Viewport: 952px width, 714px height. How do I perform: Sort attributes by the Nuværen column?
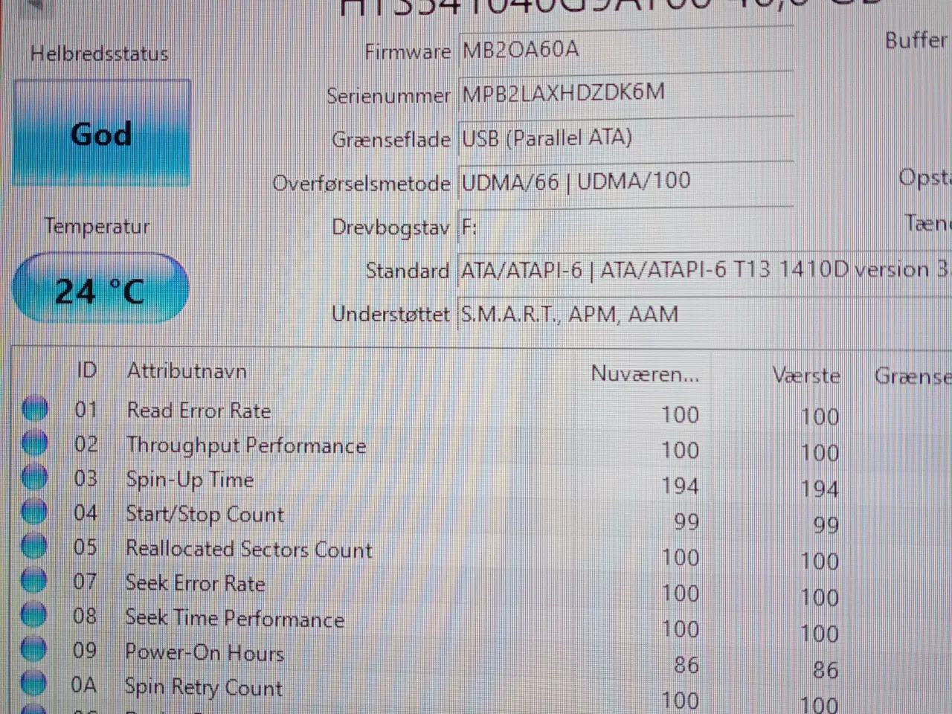[644, 374]
